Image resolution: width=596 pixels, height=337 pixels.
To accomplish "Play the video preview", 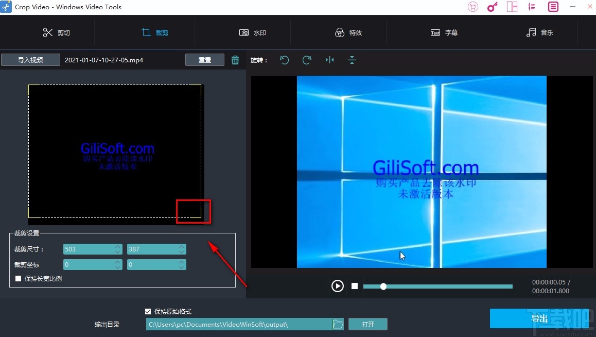I will click(x=338, y=286).
